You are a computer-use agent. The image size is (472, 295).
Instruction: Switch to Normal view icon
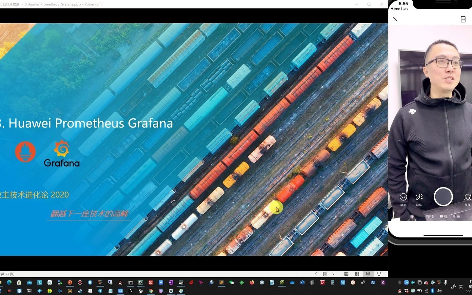[346, 274]
